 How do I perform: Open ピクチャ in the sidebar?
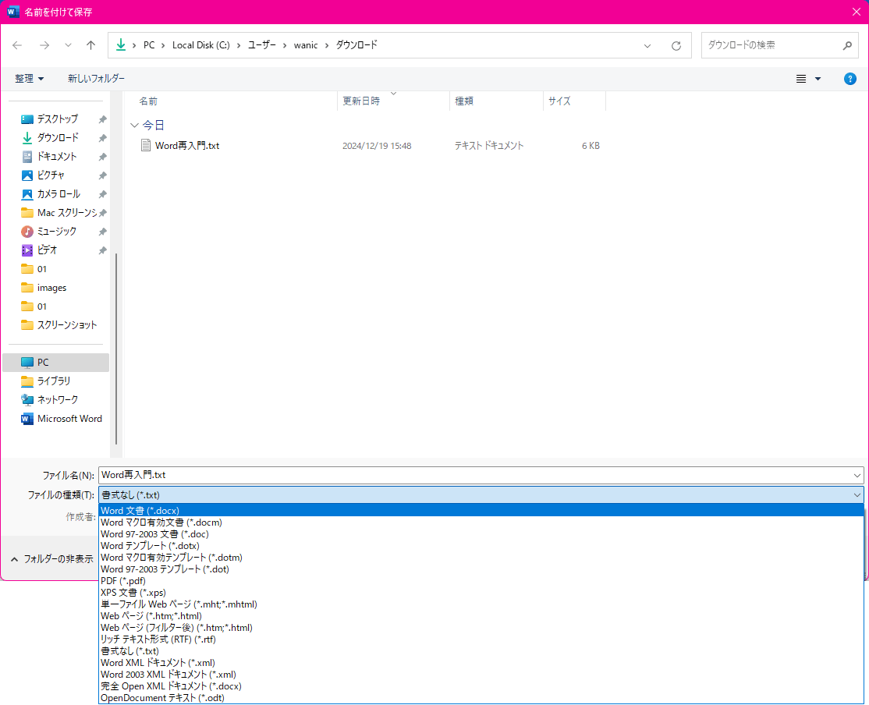click(x=51, y=175)
